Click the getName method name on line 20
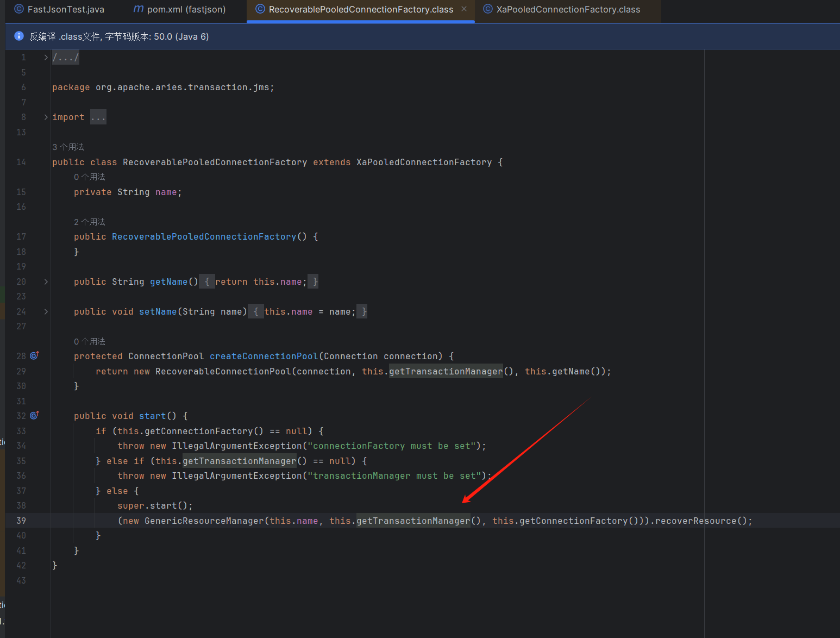 169,282
